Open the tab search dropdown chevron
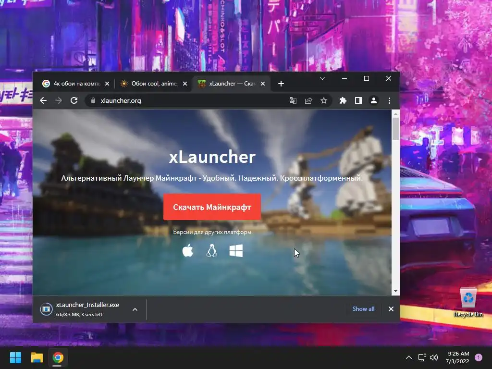492x369 pixels. tap(322, 78)
